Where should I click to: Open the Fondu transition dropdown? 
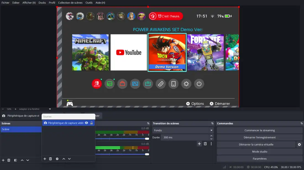(183, 130)
